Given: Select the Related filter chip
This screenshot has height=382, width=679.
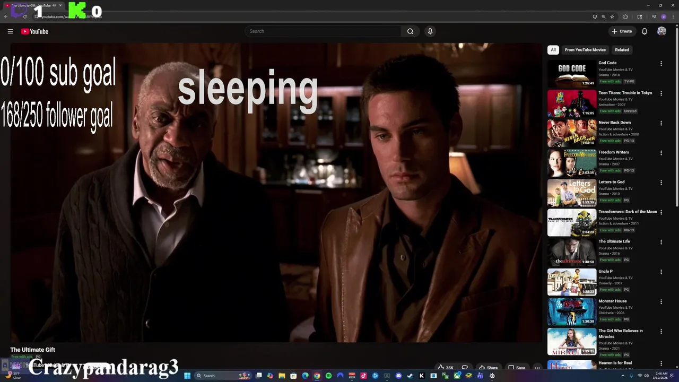Looking at the screenshot, I should (x=622, y=50).
